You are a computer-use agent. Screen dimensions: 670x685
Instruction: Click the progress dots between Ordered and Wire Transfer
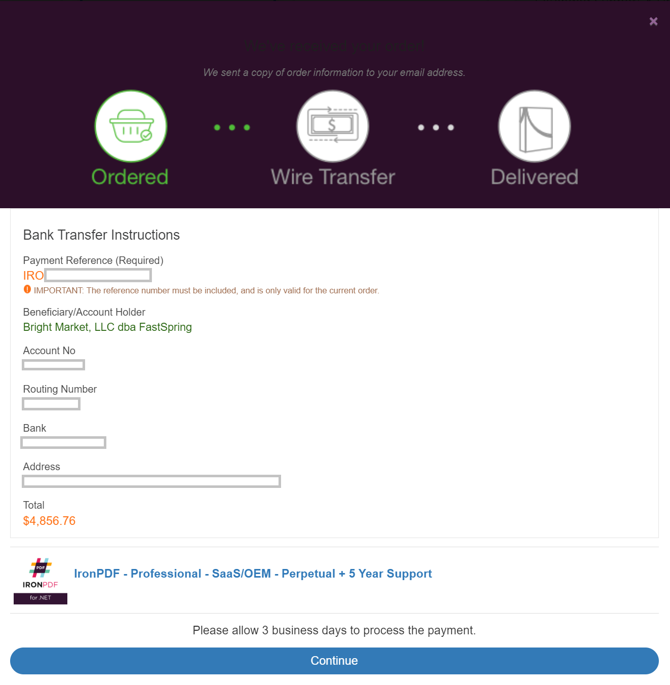pyautogui.click(x=231, y=127)
